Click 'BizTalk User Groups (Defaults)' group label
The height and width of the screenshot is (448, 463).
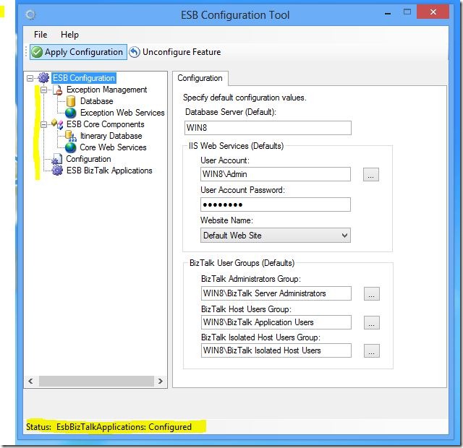tap(242, 263)
